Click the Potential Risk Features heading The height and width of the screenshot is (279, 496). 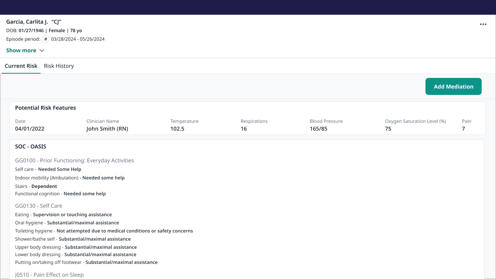(45, 108)
